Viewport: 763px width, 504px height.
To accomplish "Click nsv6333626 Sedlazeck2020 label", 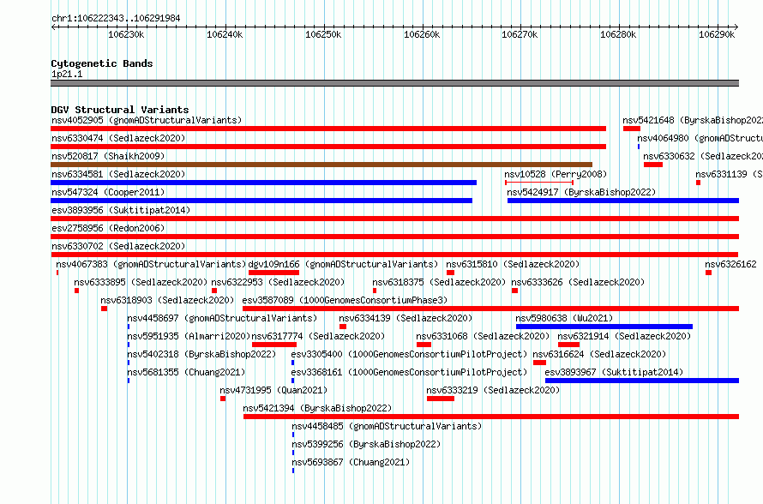I will pos(578,282).
